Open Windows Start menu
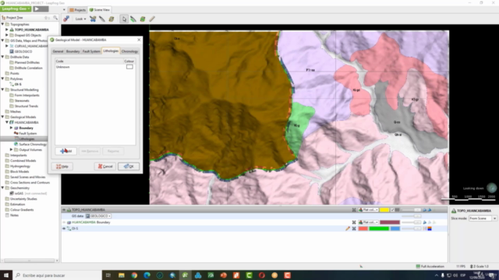 point(6,275)
